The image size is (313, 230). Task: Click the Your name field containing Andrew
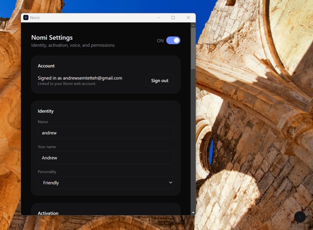(x=106, y=158)
